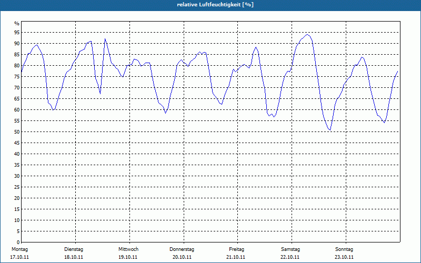This screenshot has width=421, height=263.
Task: Click the y-axis value 30
Action: [17, 176]
